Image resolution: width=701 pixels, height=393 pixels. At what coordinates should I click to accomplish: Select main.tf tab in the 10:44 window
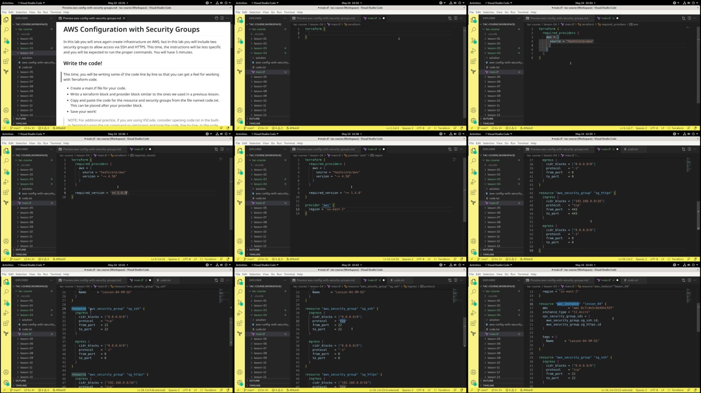pos(606,280)
